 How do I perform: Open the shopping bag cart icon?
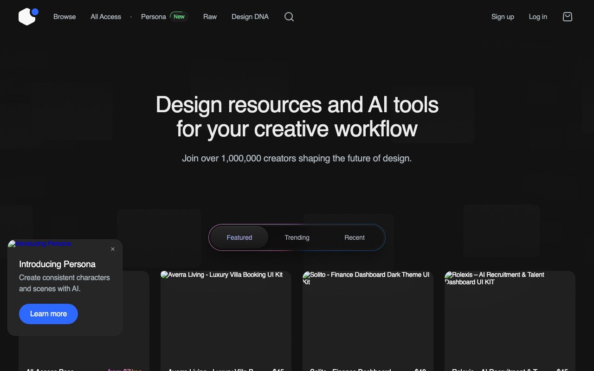coord(568,17)
